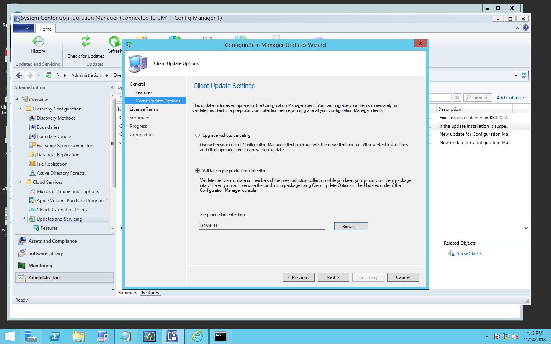Expand the details pane chevron
The width and height of the screenshot is (551, 344).
(x=526, y=228)
